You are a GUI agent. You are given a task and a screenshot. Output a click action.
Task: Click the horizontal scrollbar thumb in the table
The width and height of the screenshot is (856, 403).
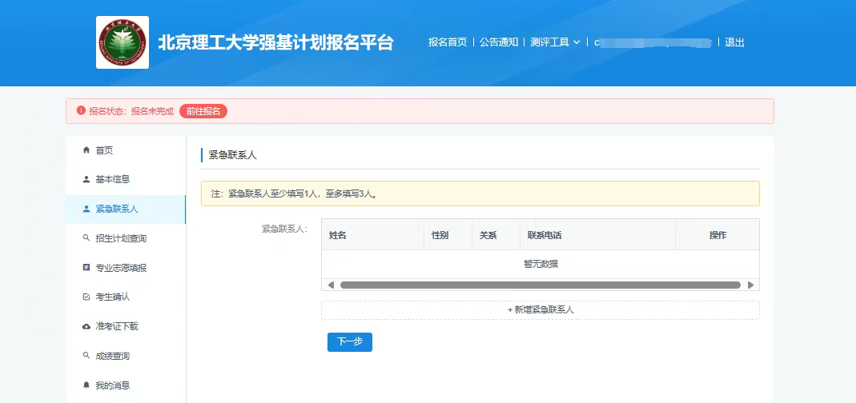pyautogui.click(x=541, y=285)
